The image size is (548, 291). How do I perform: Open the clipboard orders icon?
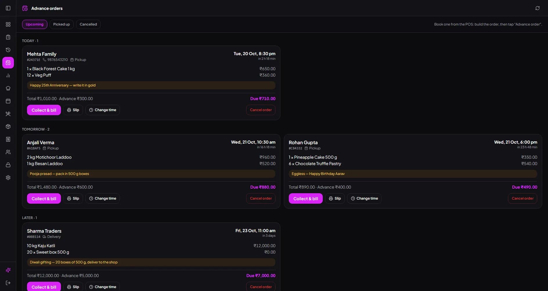coord(8,37)
